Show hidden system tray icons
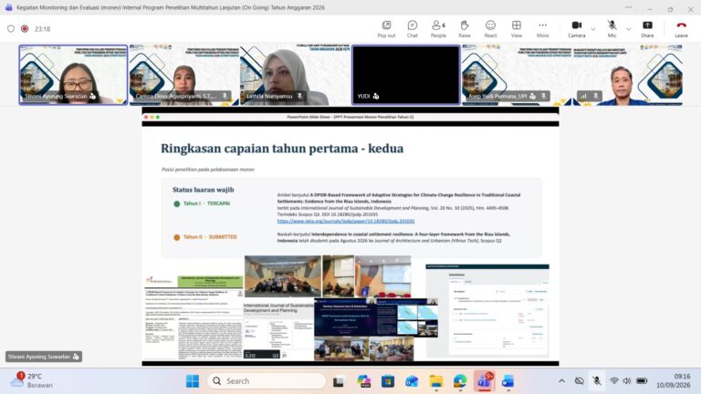 pos(561,381)
